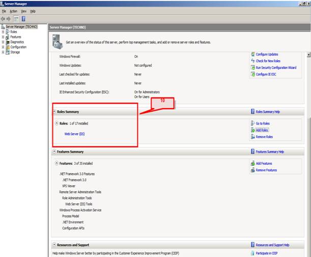311x257 pixels.
Task: Select Storage in the navigation tree
Action: pos(15,52)
